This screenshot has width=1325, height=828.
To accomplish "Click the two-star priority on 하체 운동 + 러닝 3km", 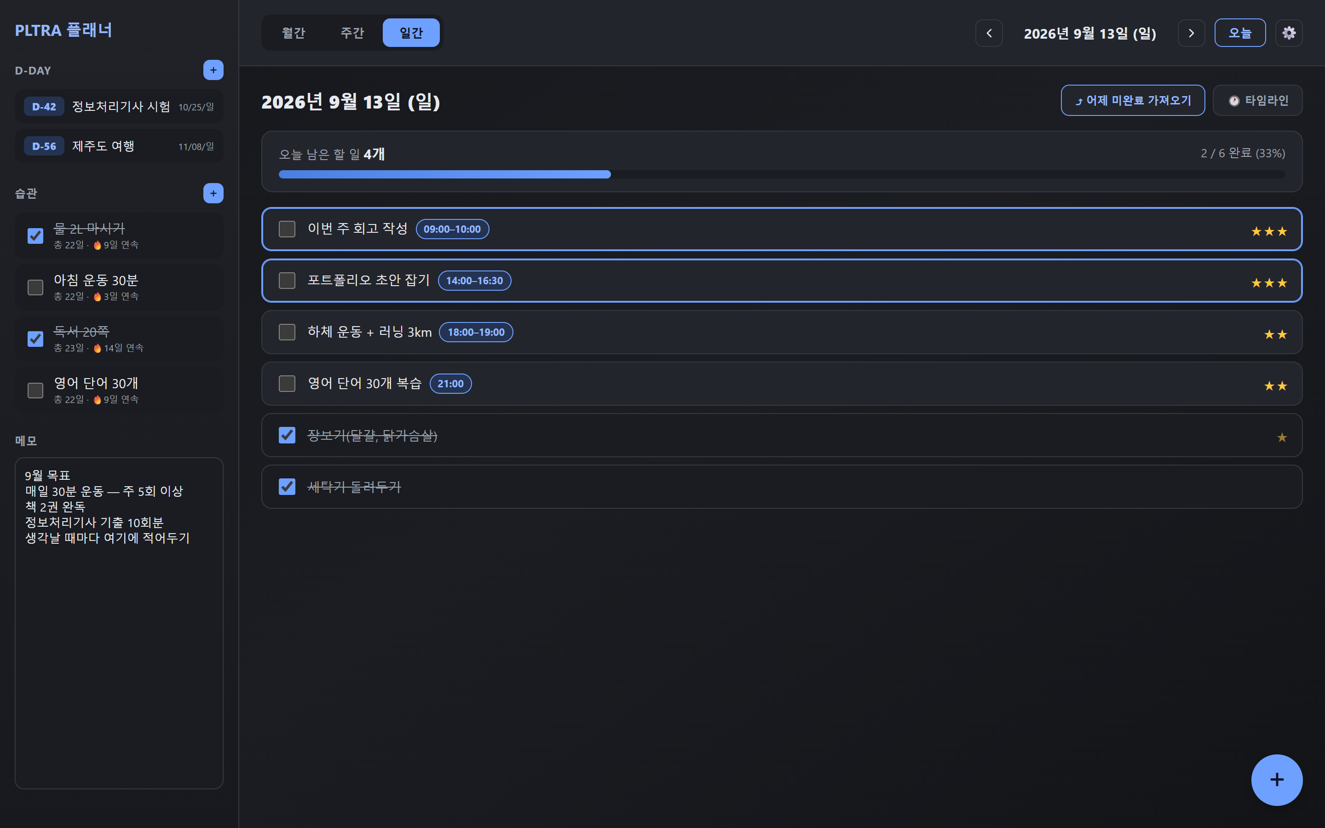I will point(1275,334).
